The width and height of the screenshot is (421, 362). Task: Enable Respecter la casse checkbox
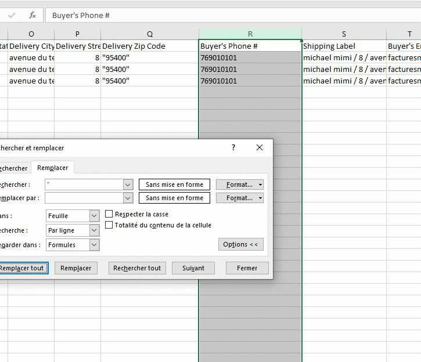[109, 214]
